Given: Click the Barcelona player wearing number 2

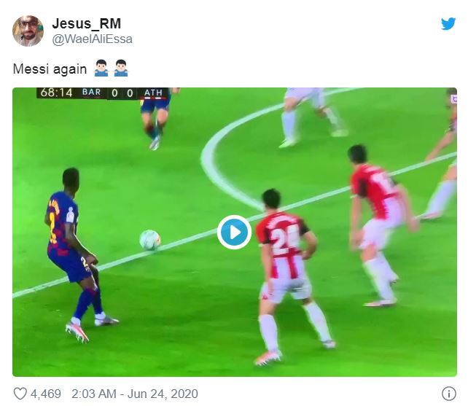Looking at the screenshot, I should pos(74,254).
